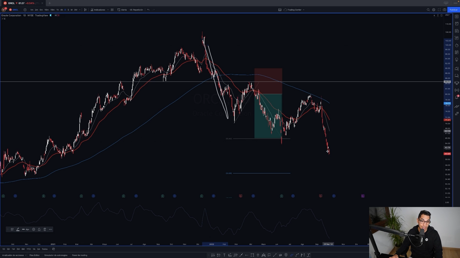
Task: Take a chart snapshot with camera icon
Action: click(445, 10)
